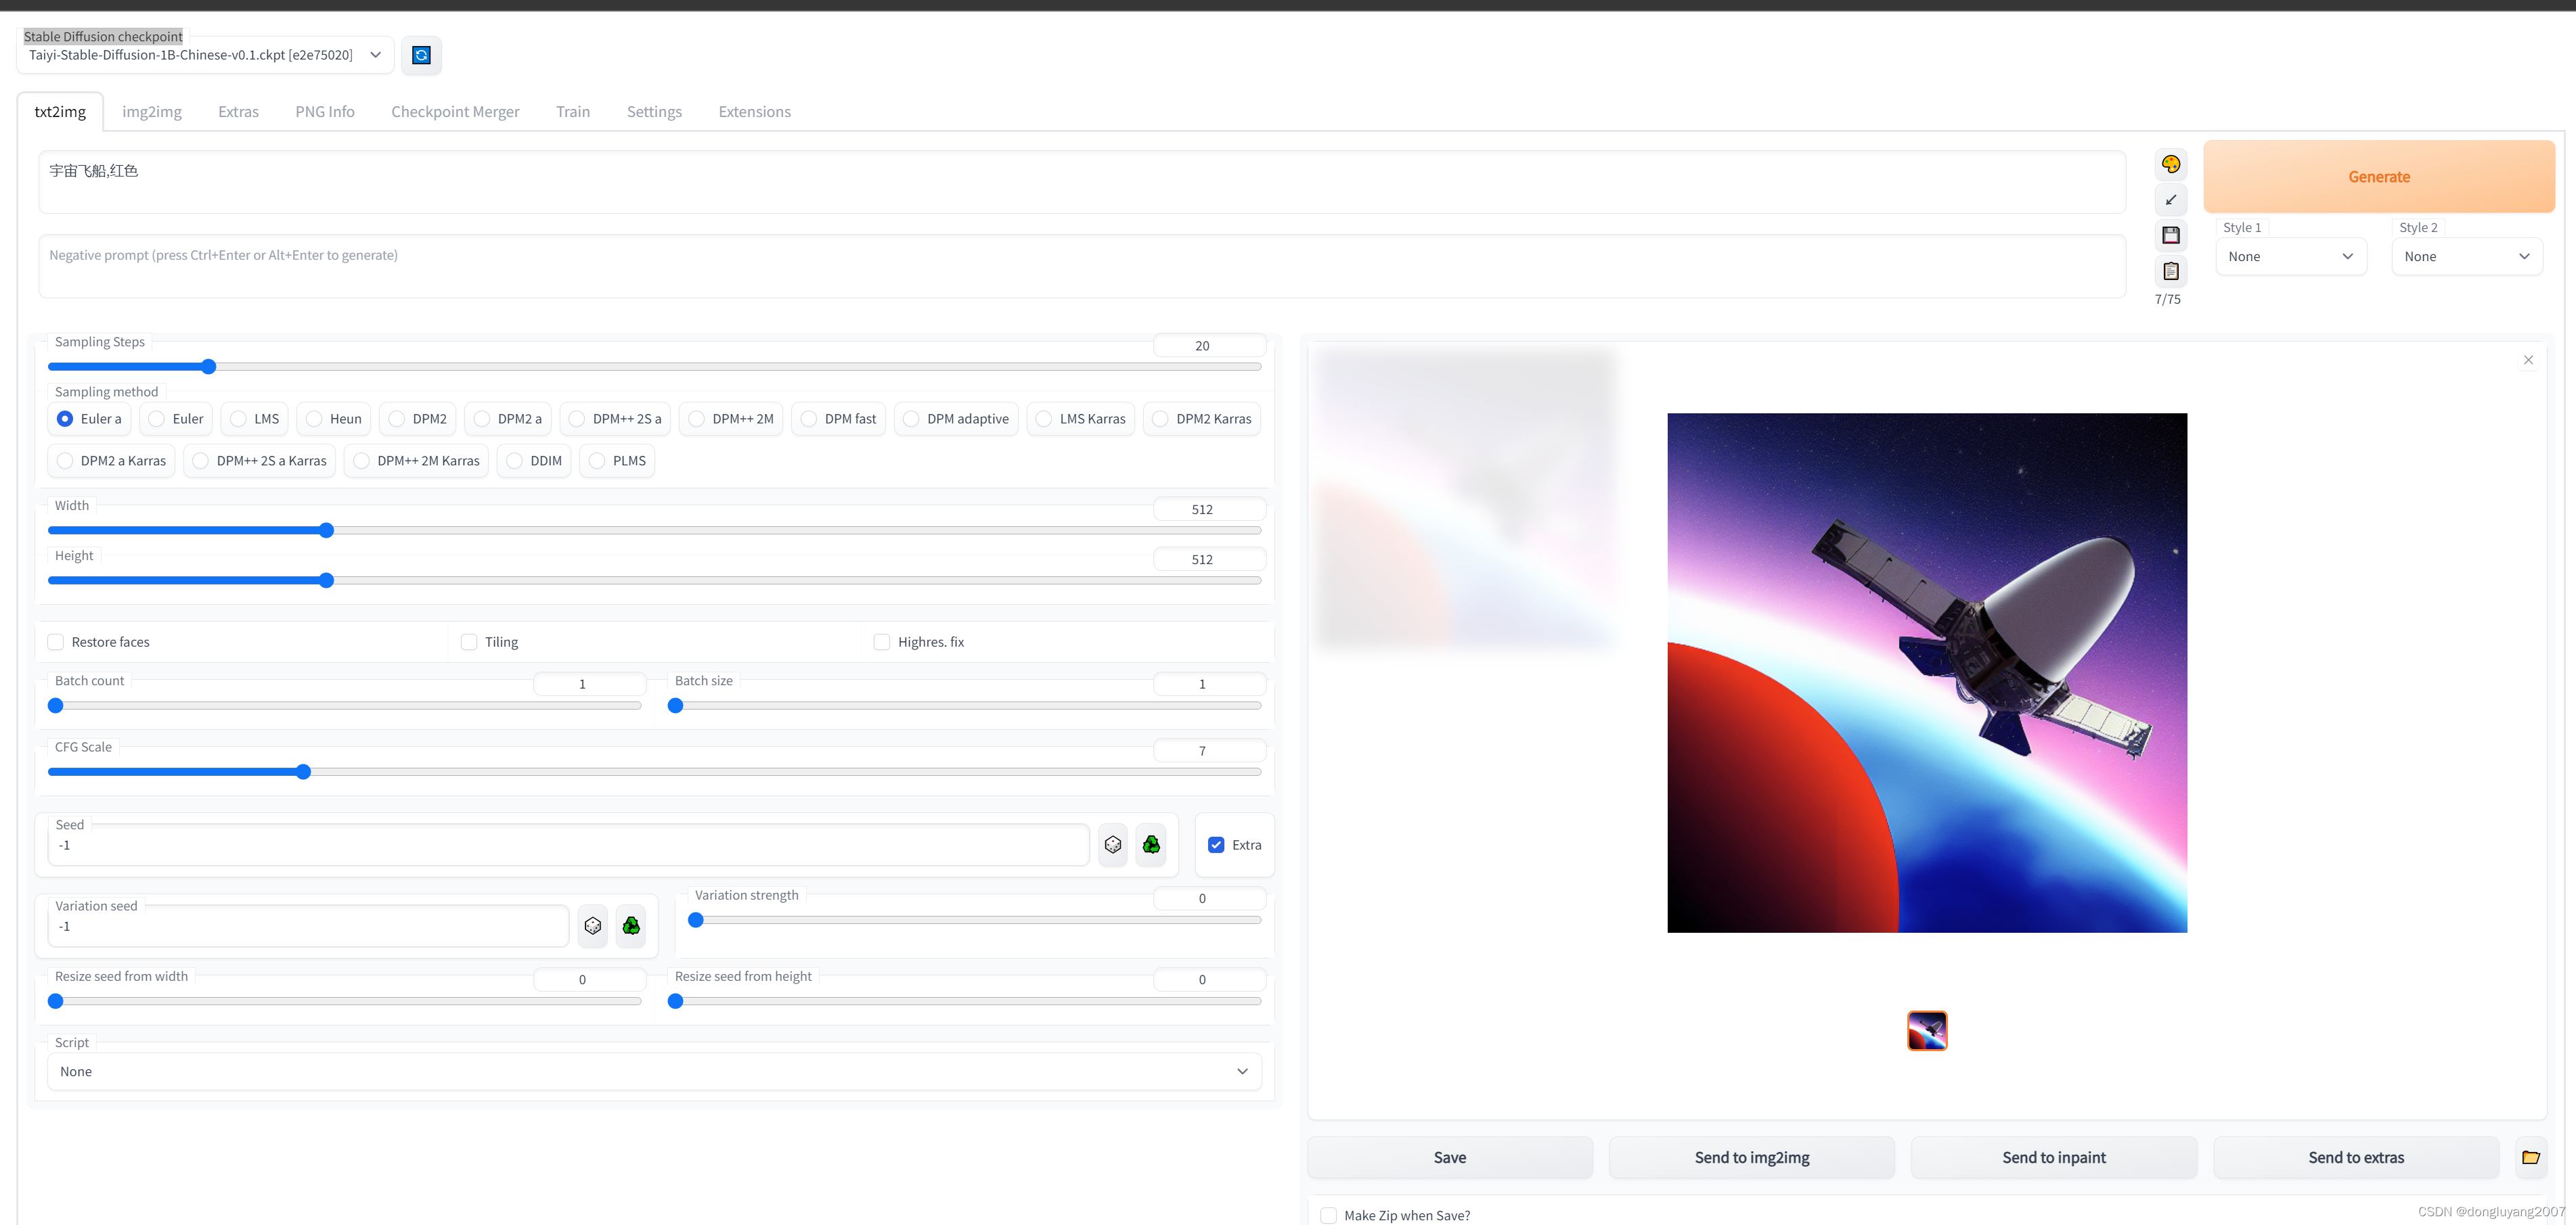The image size is (2576, 1225).
Task: Click the arrow icon to read generation parameters
Action: coord(2170,200)
